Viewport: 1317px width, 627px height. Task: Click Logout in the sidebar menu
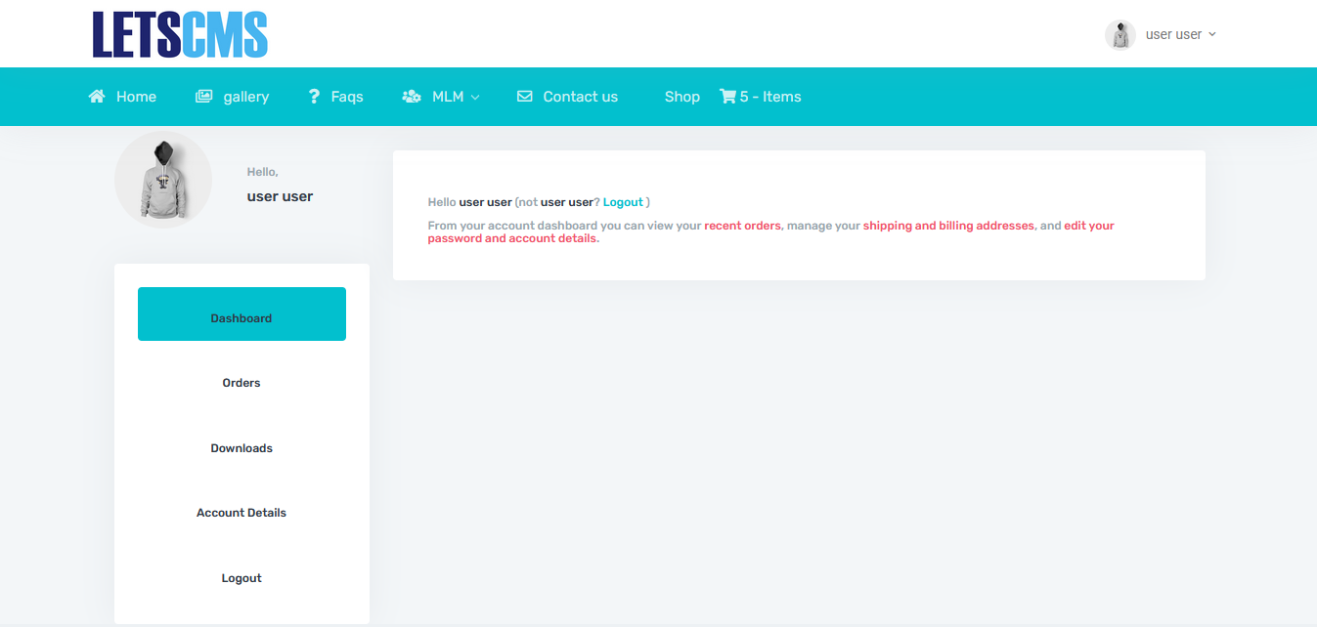click(241, 578)
